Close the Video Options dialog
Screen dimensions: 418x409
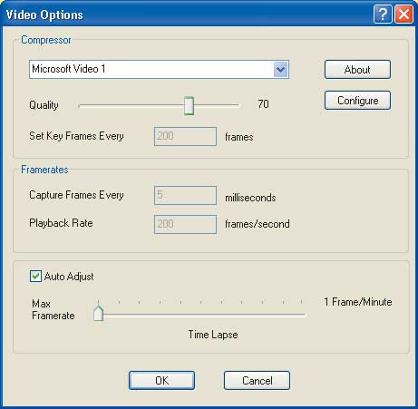[x=403, y=15]
